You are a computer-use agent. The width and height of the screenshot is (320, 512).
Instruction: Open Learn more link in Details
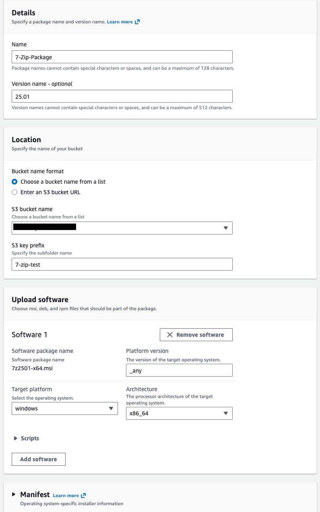120,22
